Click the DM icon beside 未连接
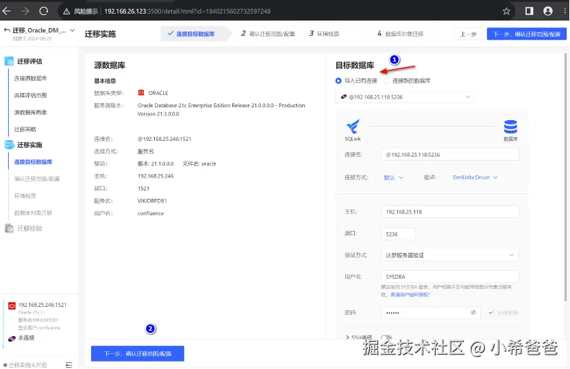Screen dimensions: 570x369 pyautogui.click(x=12, y=338)
